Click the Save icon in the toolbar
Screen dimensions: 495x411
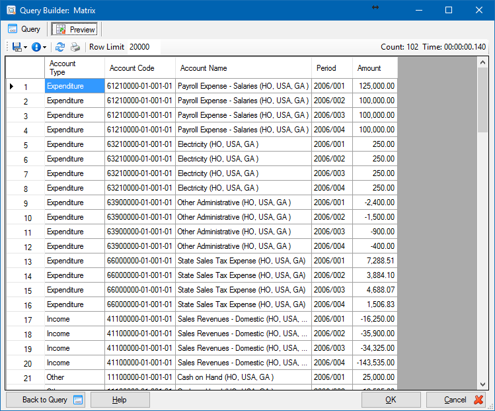point(17,47)
